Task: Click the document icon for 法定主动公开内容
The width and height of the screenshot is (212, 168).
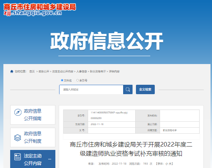Action: tap(18, 157)
